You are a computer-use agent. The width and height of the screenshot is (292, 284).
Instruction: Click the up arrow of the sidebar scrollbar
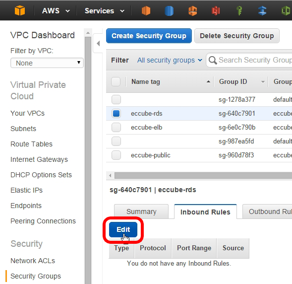tap(88, 33)
